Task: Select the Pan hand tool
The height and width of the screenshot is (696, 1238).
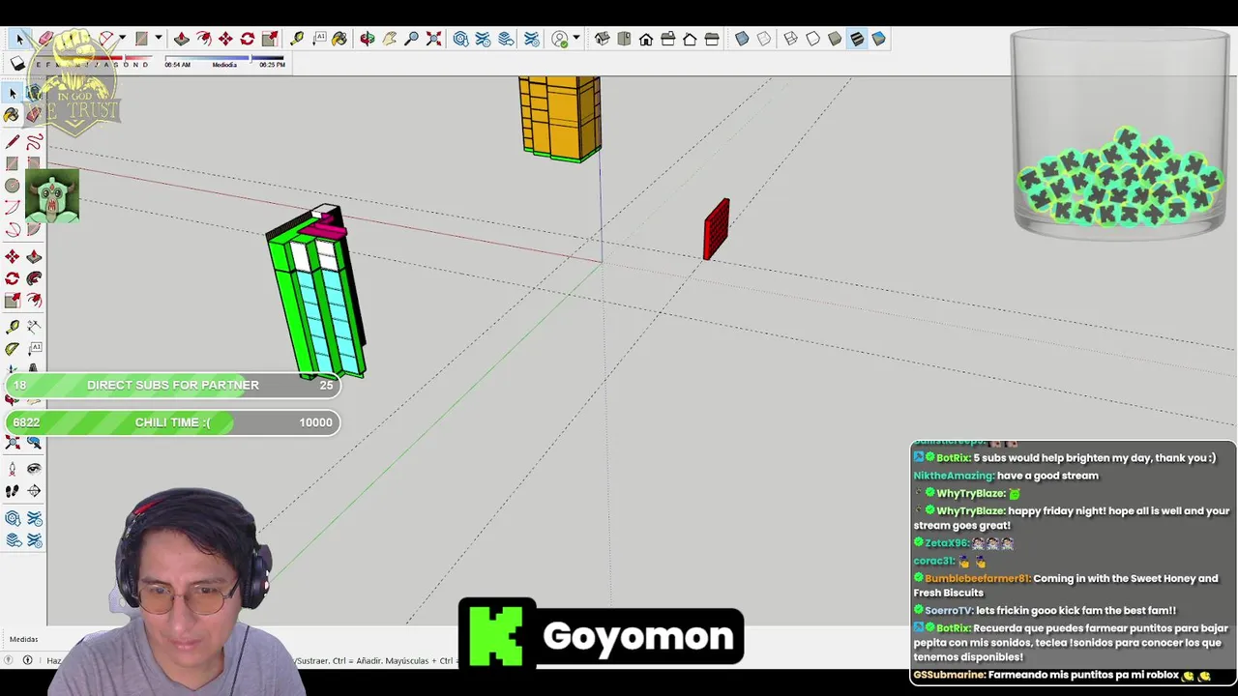Action: coord(389,39)
